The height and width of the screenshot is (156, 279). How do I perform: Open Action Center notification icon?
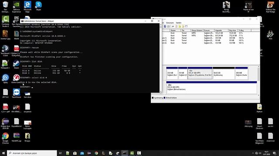coord(274,153)
